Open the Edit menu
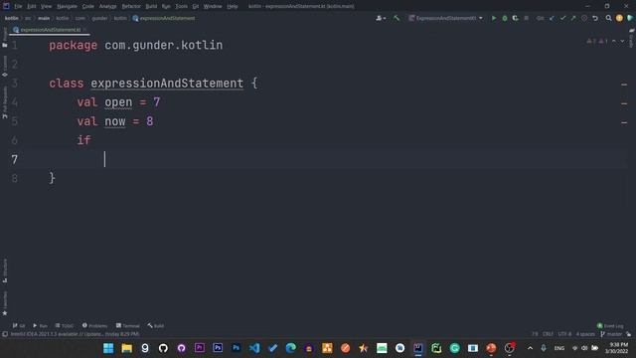Screen dimensions: 636x358 click(x=31, y=7)
